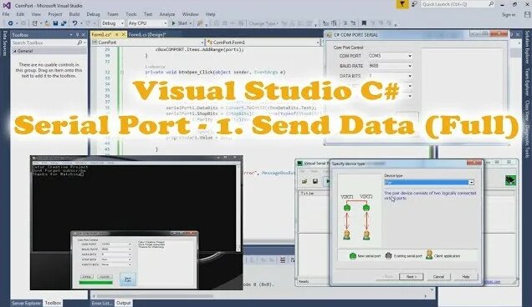This screenshot has width=532, height=307.
Task: Close the Toolbox panel with its X icon
Action: 84,35
